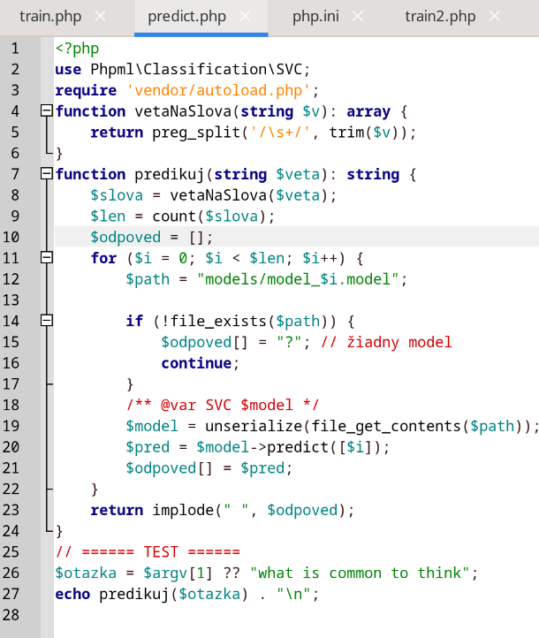Switch to the train.php tab
Viewport: 539px width, 638px height.
tap(50, 17)
